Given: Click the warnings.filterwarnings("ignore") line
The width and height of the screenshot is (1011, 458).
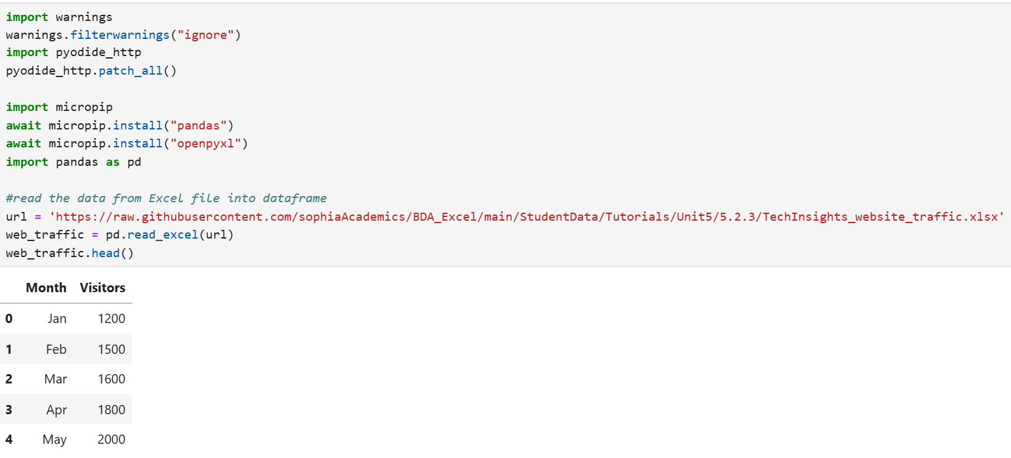Looking at the screenshot, I should (x=123, y=35).
